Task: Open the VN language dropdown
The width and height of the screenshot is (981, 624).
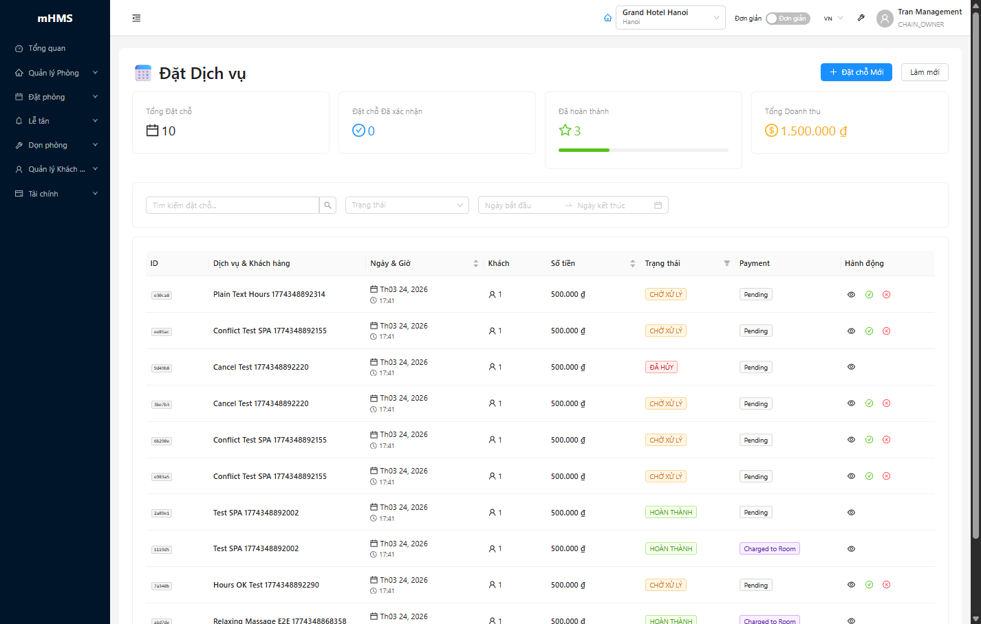Action: [833, 19]
